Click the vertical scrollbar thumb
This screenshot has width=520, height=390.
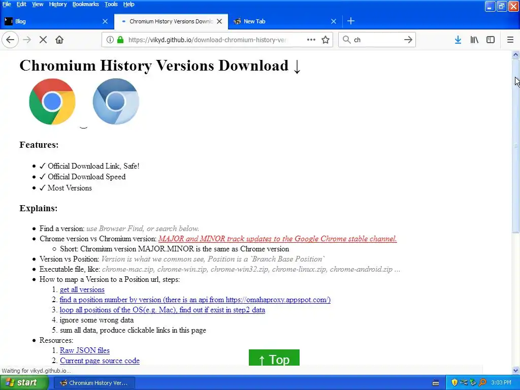(516, 146)
